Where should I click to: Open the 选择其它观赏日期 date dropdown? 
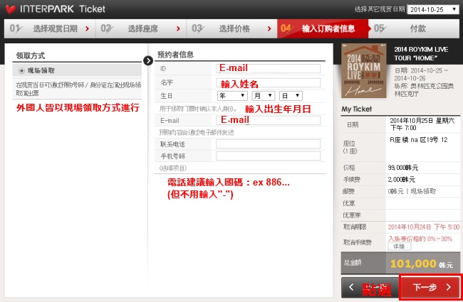click(433, 9)
